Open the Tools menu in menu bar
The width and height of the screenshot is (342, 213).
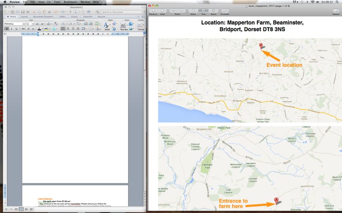coord(57,2)
